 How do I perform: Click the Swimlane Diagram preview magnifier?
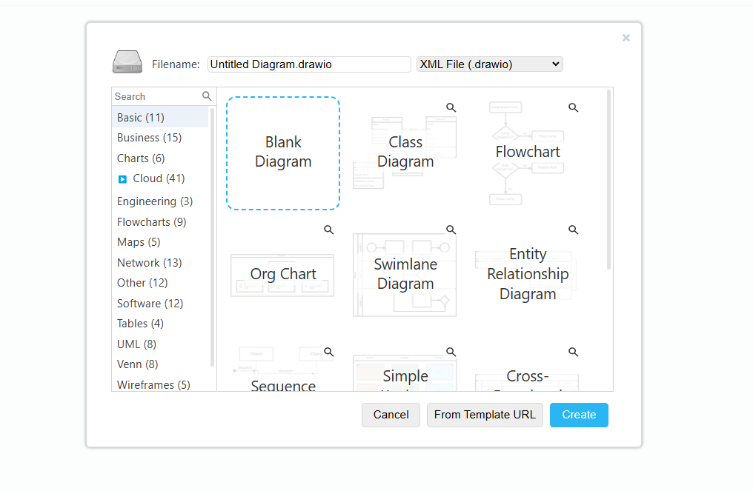pos(451,230)
